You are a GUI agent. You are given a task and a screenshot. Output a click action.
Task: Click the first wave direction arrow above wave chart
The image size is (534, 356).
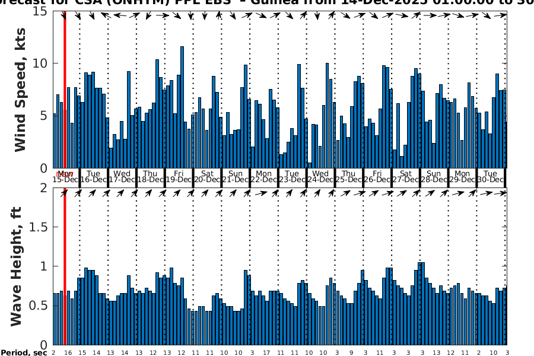click(x=63, y=193)
